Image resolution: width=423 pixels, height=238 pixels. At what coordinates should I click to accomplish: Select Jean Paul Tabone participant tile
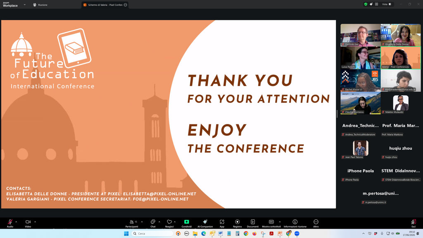coord(360,148)
